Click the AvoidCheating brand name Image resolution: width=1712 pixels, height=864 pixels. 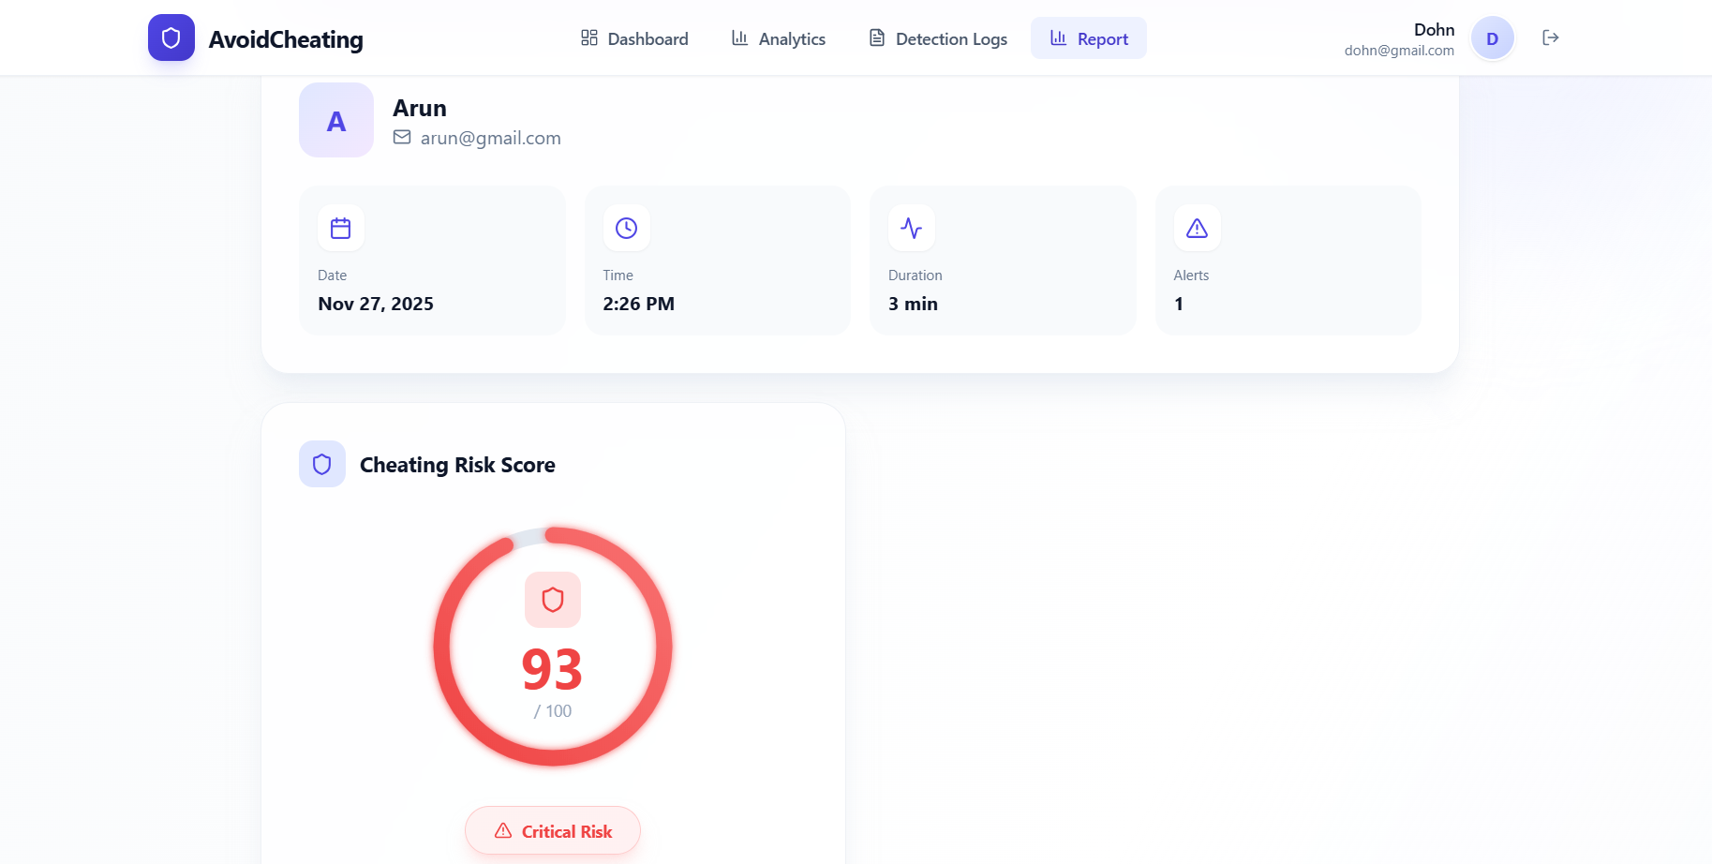pos(286,39)
